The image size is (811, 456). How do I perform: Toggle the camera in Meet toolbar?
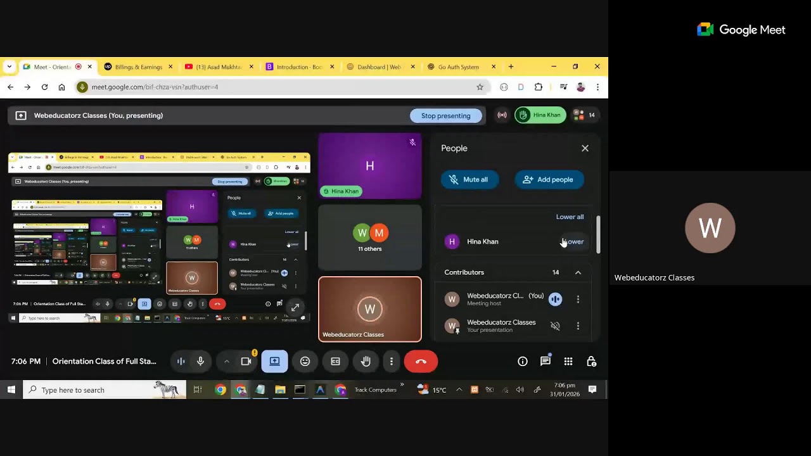tap(246, 361)
